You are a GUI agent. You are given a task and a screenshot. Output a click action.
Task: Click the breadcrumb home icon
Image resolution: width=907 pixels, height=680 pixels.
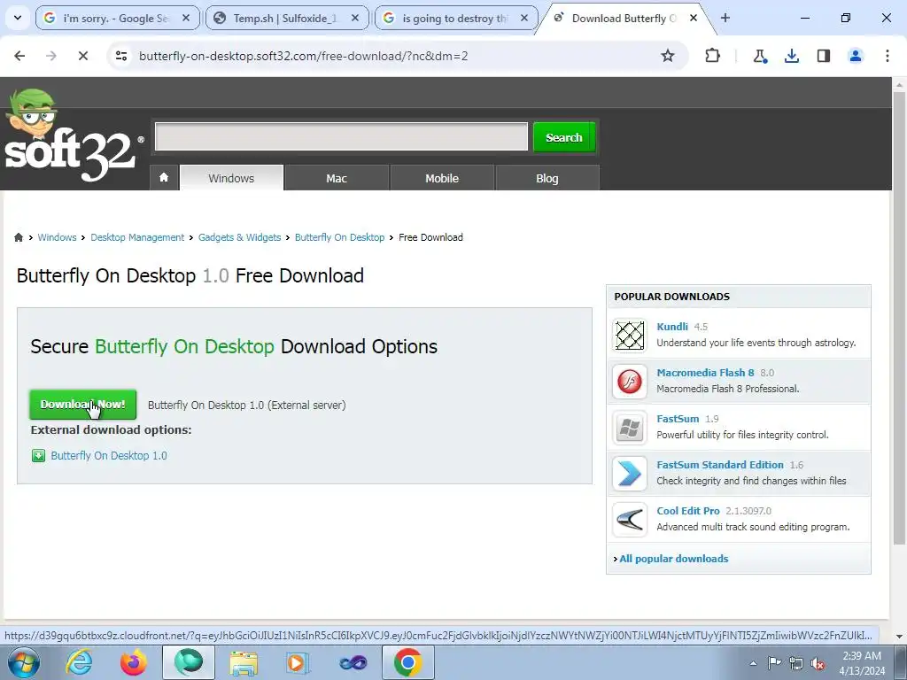coord(19,237)
